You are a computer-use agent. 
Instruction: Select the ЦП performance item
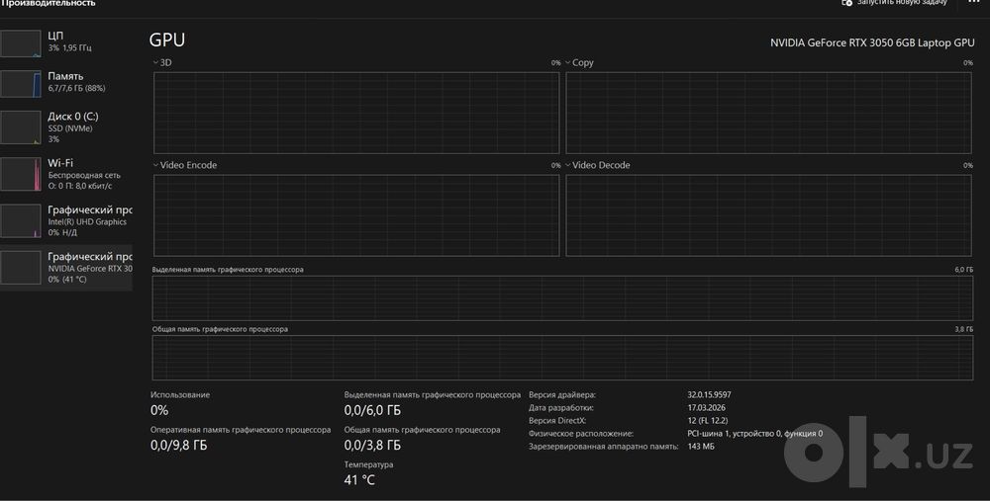65,42
